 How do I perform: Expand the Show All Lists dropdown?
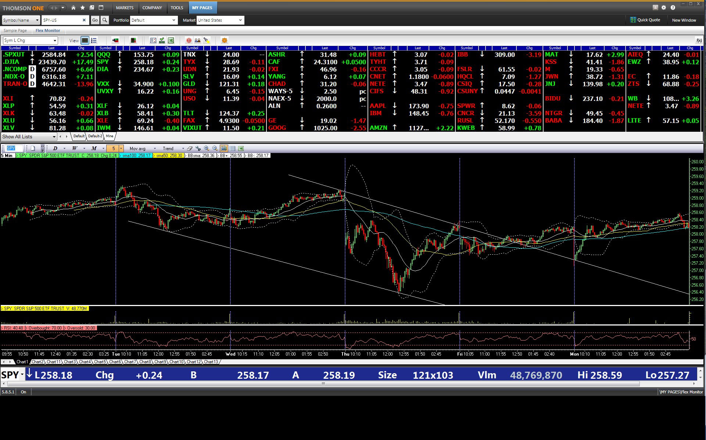pyautogui.click(x=29, y=137)
